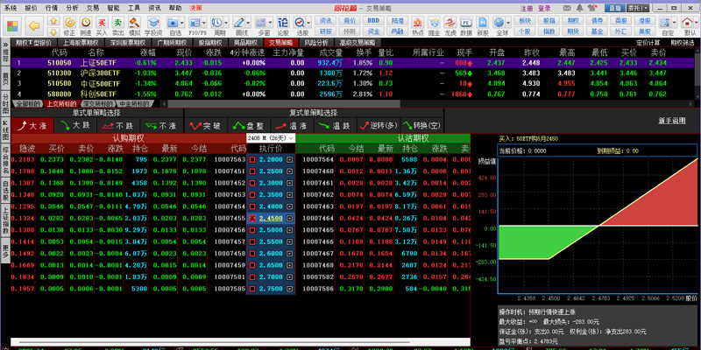The width and height of the screenshot is (701, 350).
Task: Click the 热点 hot spots flame icon
Action: [417, 21]
